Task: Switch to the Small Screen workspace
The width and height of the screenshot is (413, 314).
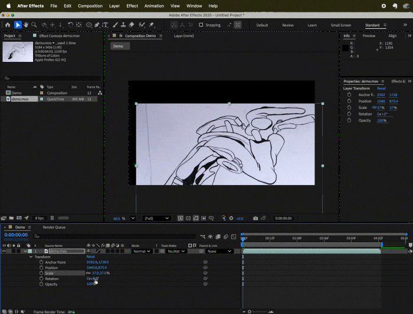Action: click(x=341, y=25)
